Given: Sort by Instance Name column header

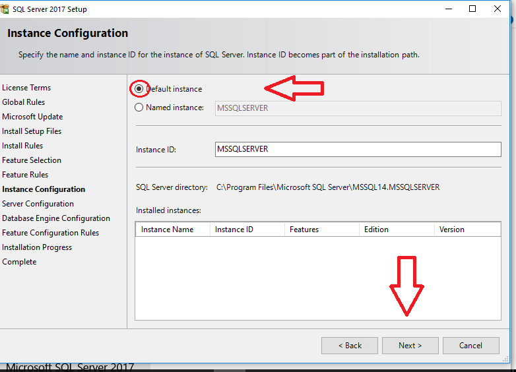Looking at the screenshot, I should [x=172, y=230].
